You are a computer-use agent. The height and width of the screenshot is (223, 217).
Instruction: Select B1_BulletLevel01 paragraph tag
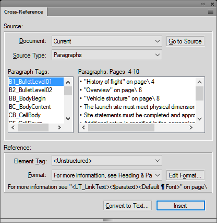click(x=36, y=82)
